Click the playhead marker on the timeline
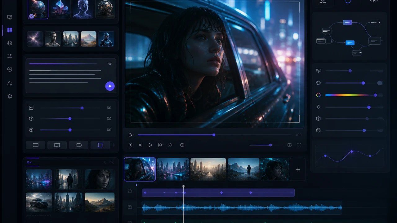The height and width of the screenshot is (223, 397). 183,186
